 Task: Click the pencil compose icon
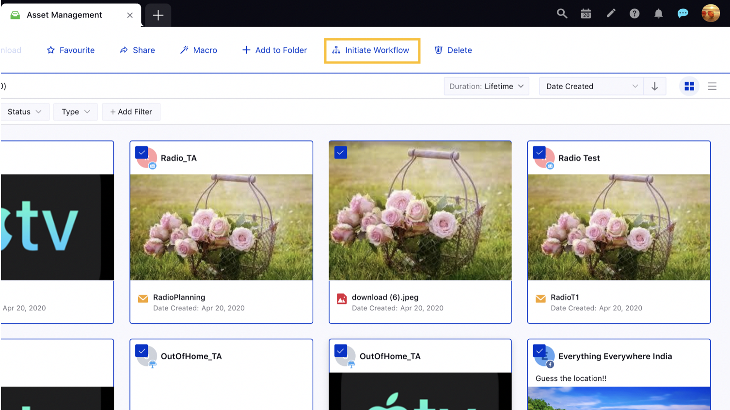tap(611, 14)
